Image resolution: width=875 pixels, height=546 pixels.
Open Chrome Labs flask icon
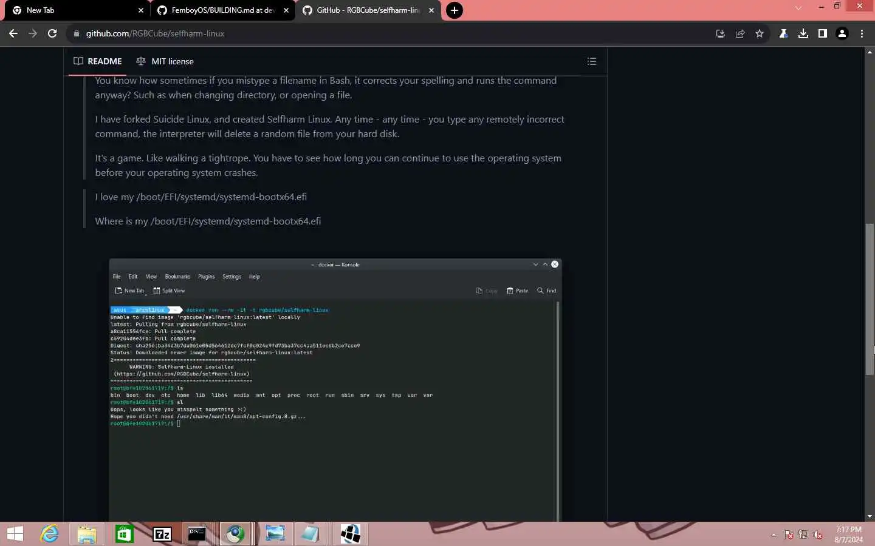tap(784, 33)
